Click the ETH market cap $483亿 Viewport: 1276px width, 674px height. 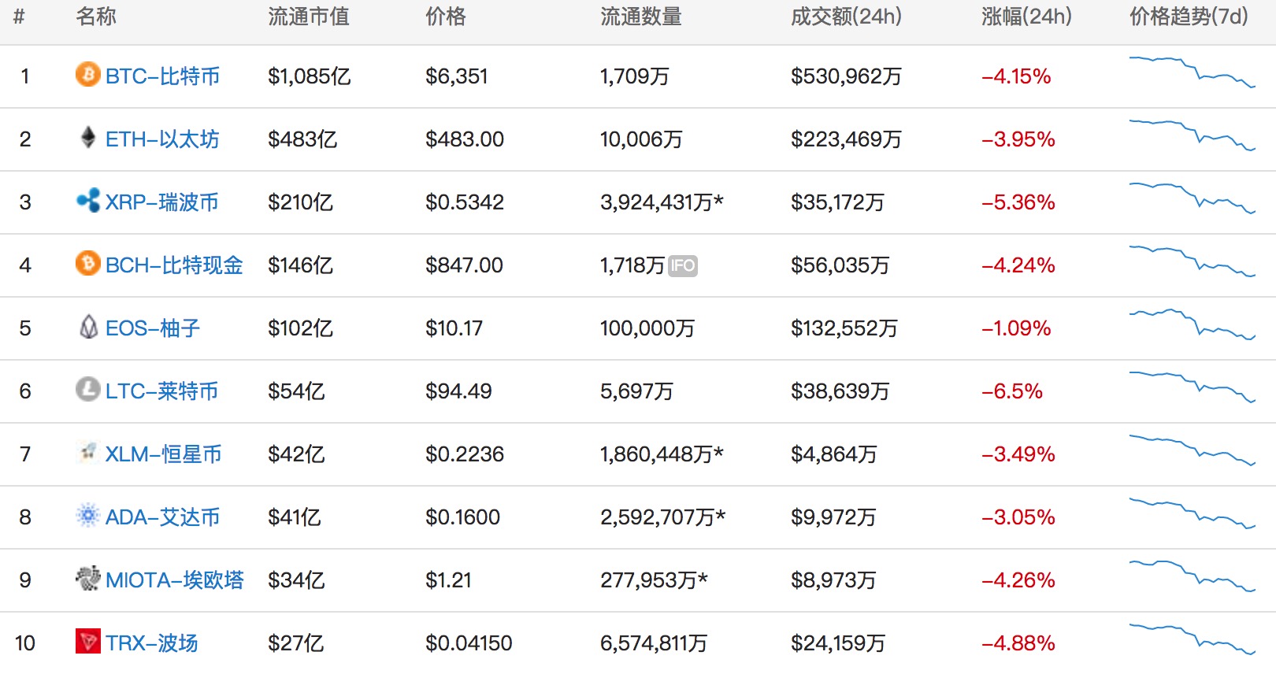[x=302, y=139]
